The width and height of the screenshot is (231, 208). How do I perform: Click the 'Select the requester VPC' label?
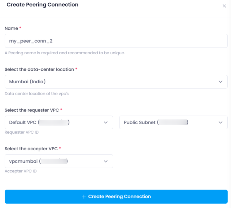[32, 110]
